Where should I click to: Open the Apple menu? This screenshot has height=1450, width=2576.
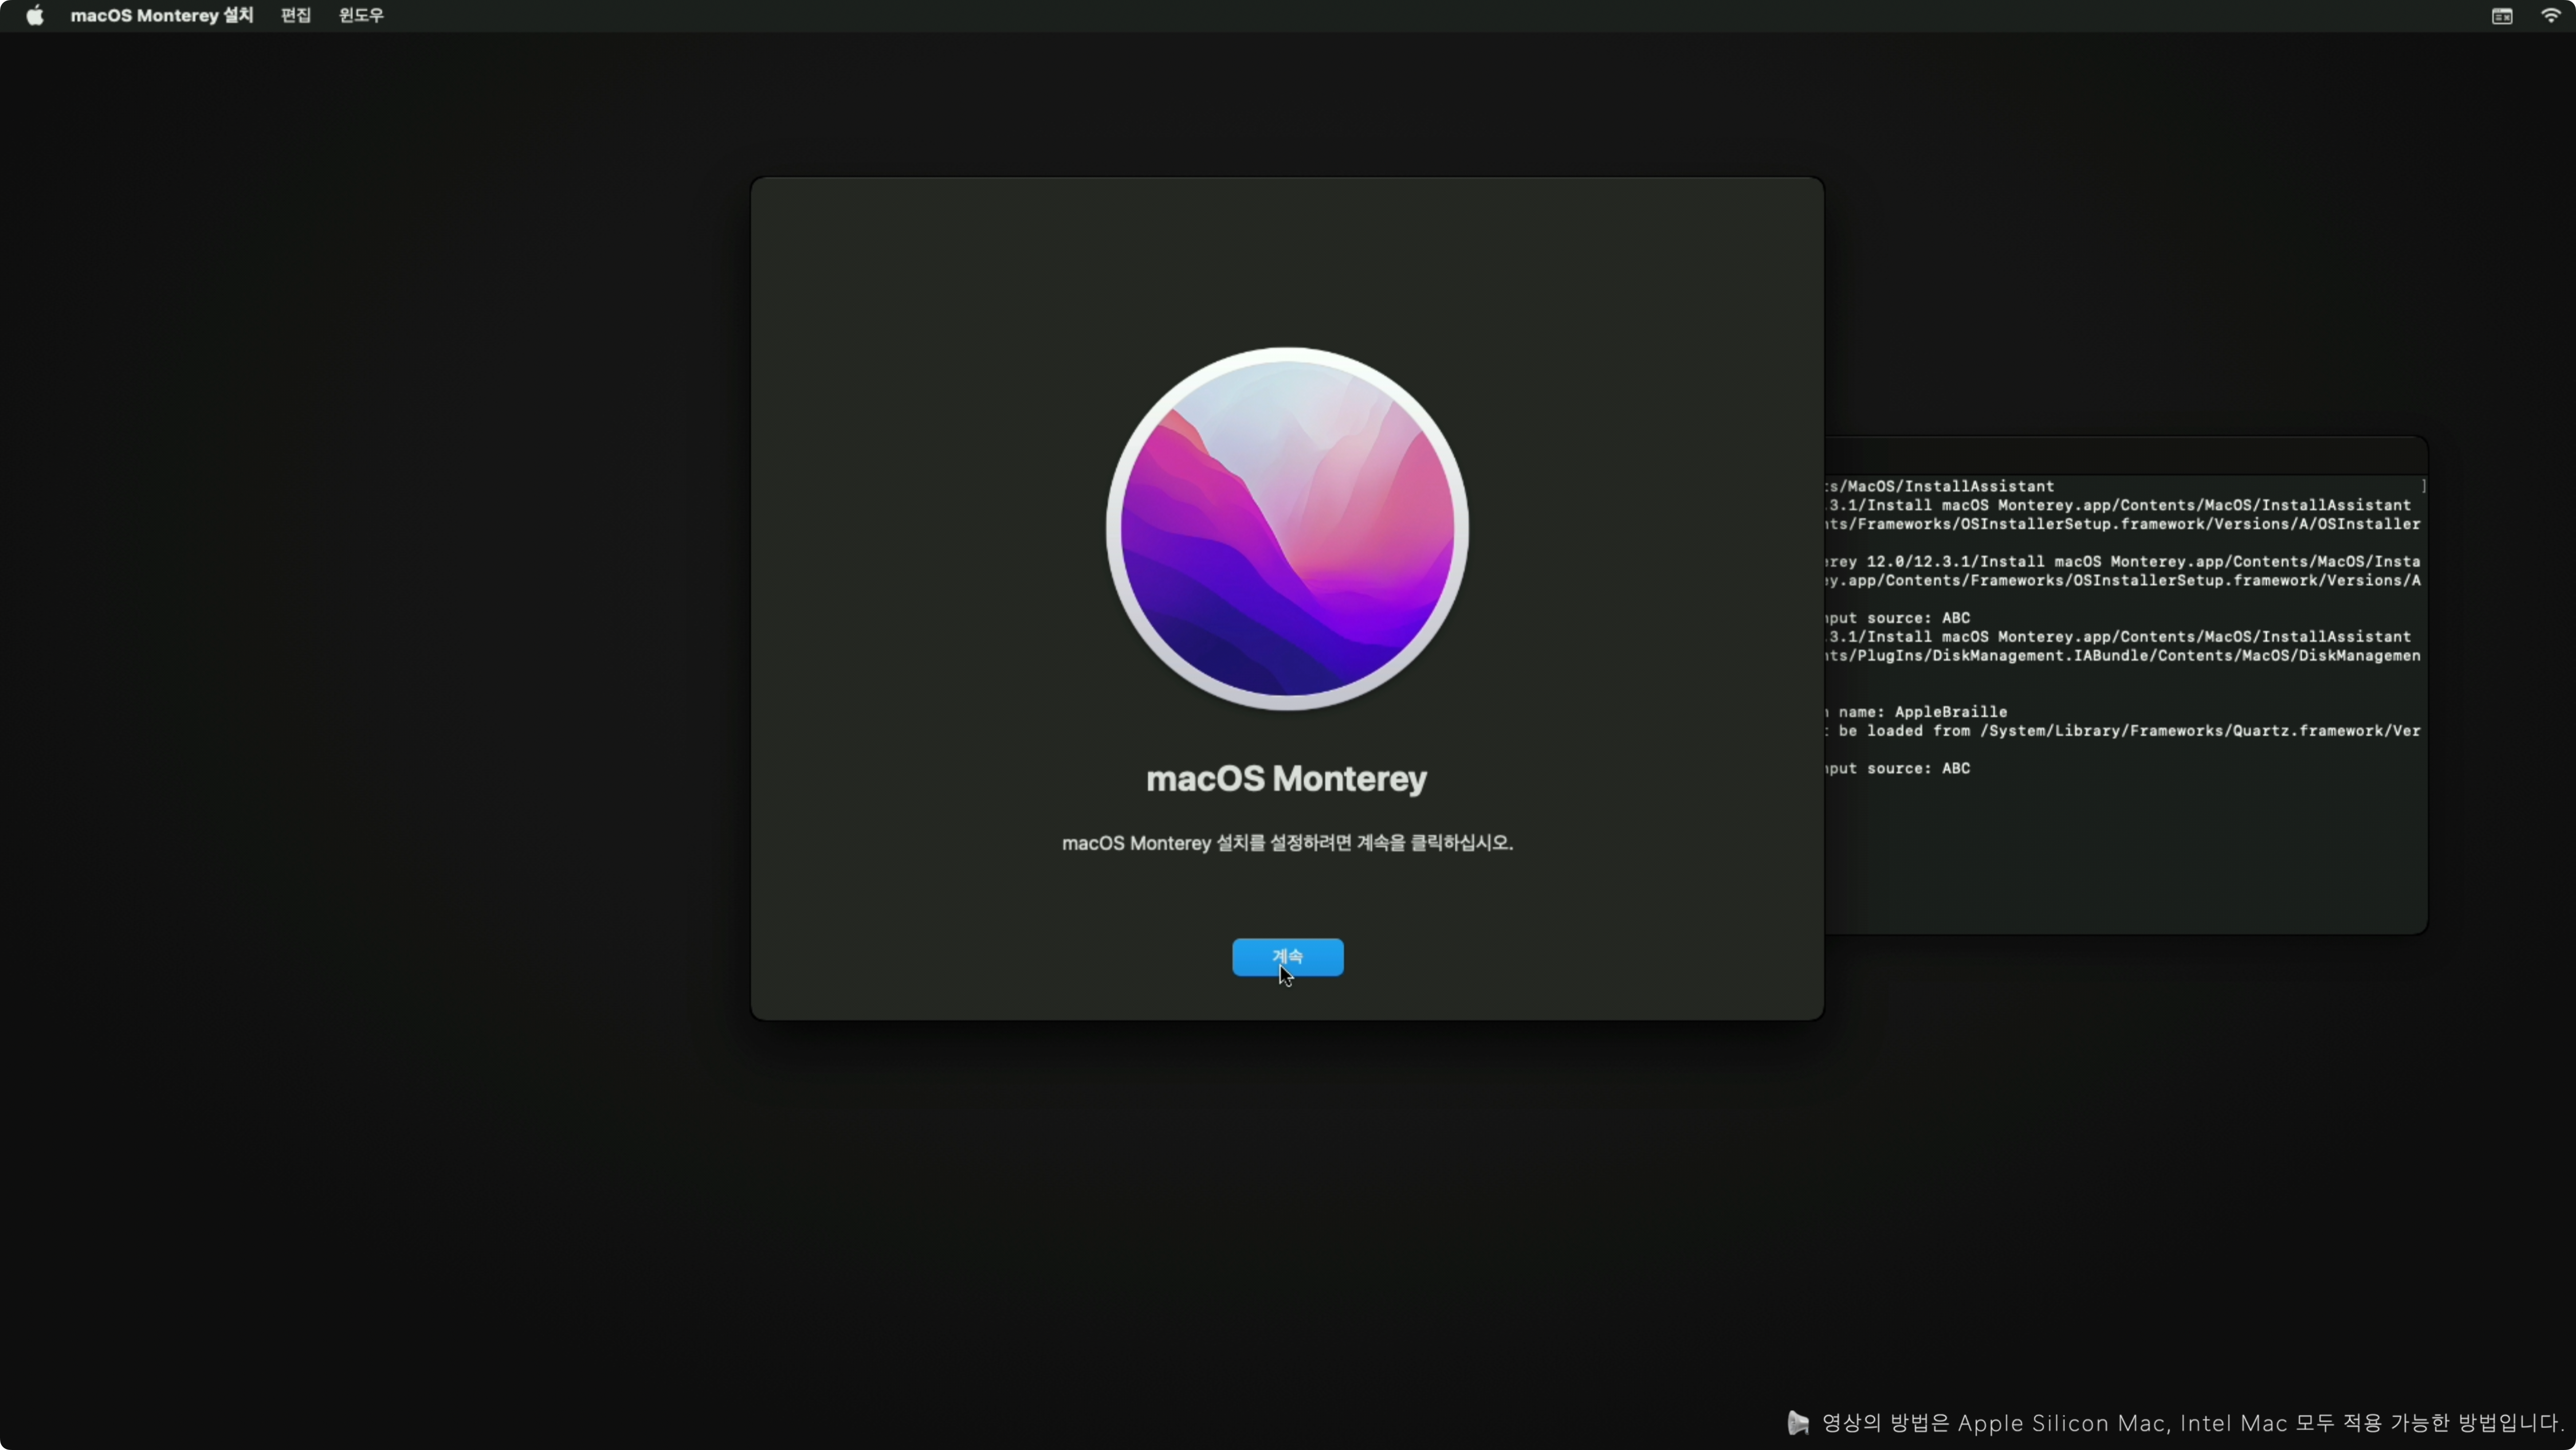pos(35,15)
